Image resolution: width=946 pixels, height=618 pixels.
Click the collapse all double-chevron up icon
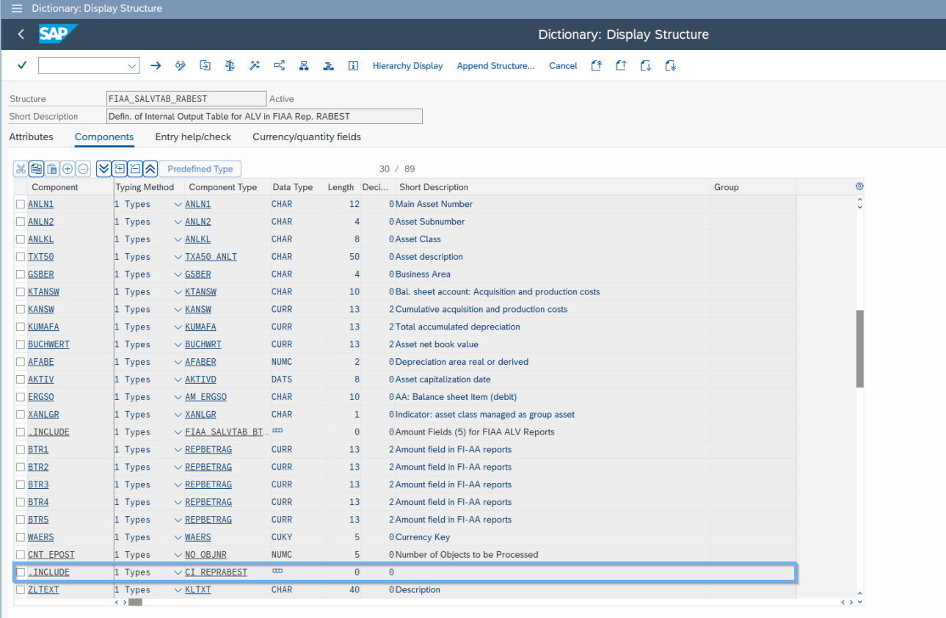point(150,169)
